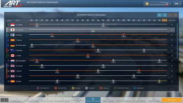
Task: Click the German flag beside M. Schumacher
Action: 13,45
